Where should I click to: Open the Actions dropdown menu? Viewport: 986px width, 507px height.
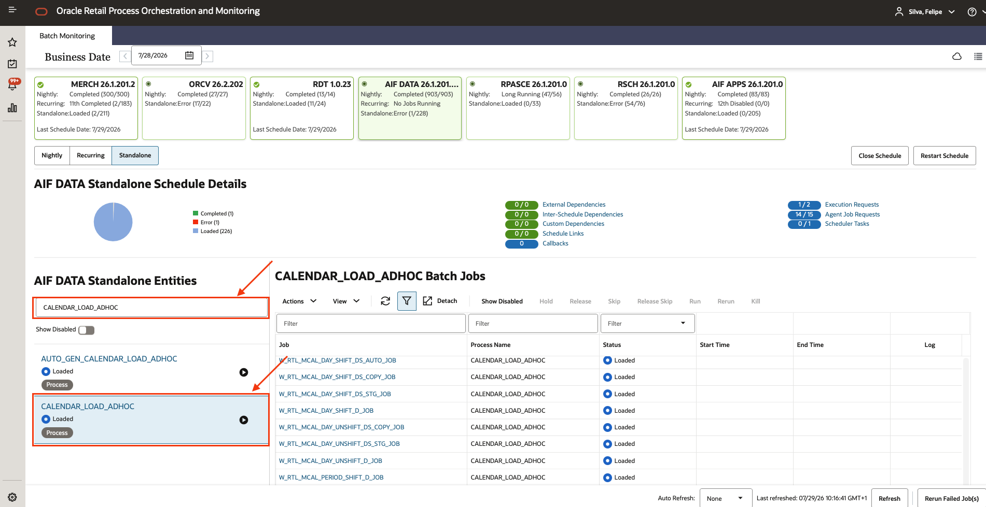[299, 301]
